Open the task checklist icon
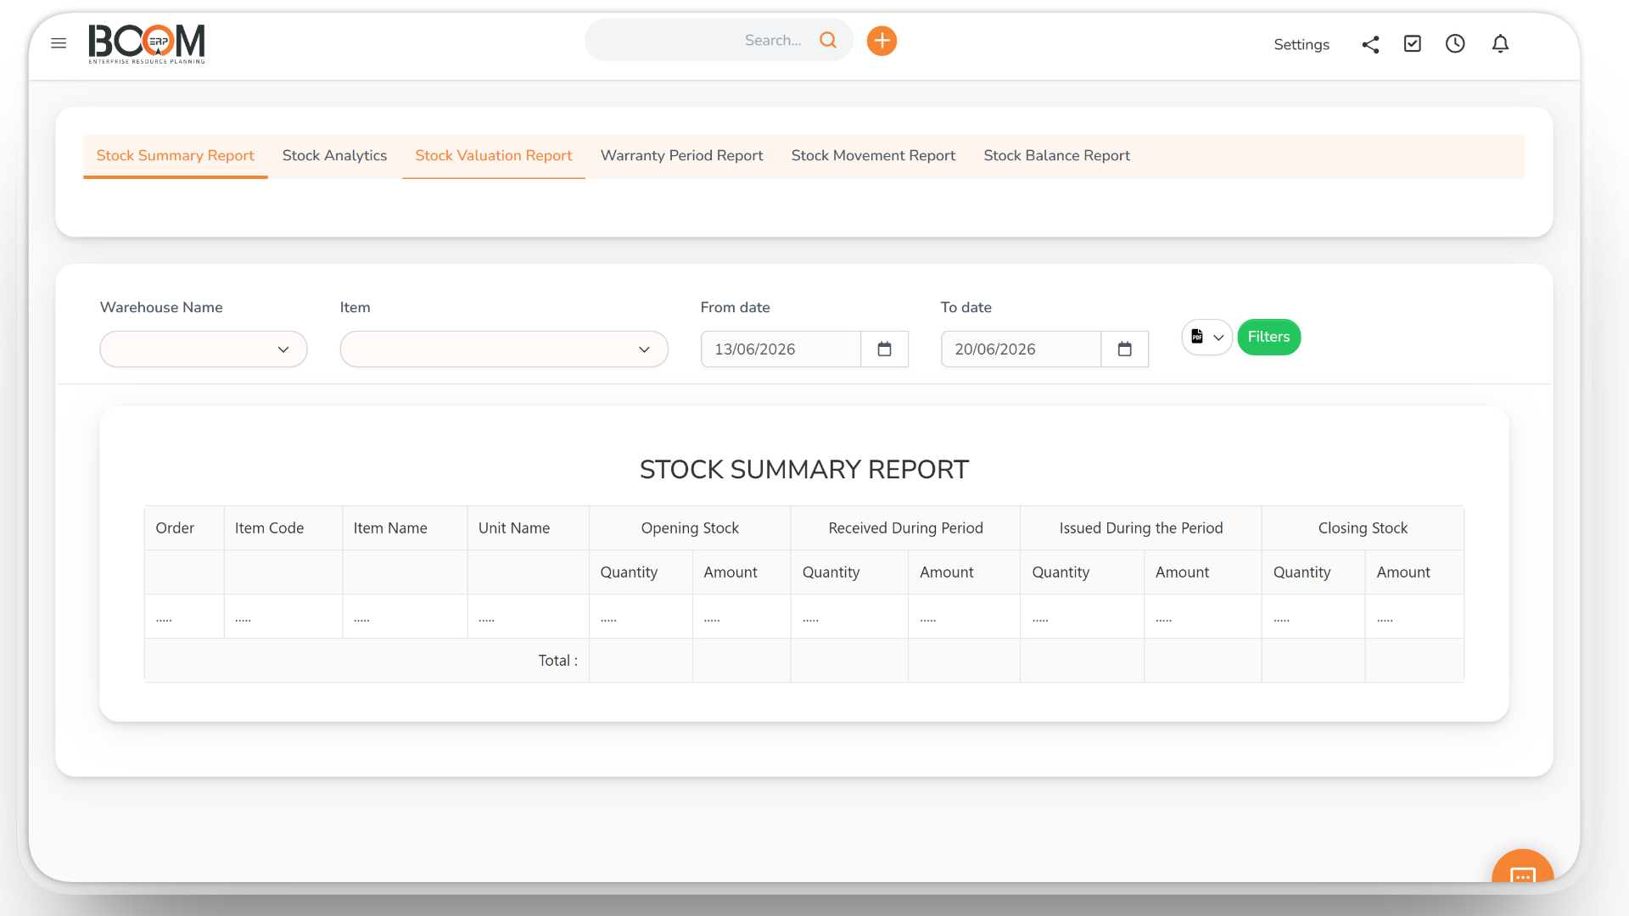The width and height of the screenshot is (1629, 916). click(1413, 43)
